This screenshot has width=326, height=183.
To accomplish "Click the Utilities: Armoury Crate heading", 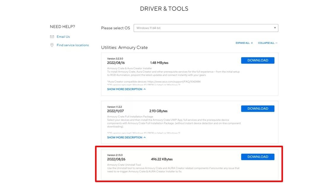I will pos(124,48).
